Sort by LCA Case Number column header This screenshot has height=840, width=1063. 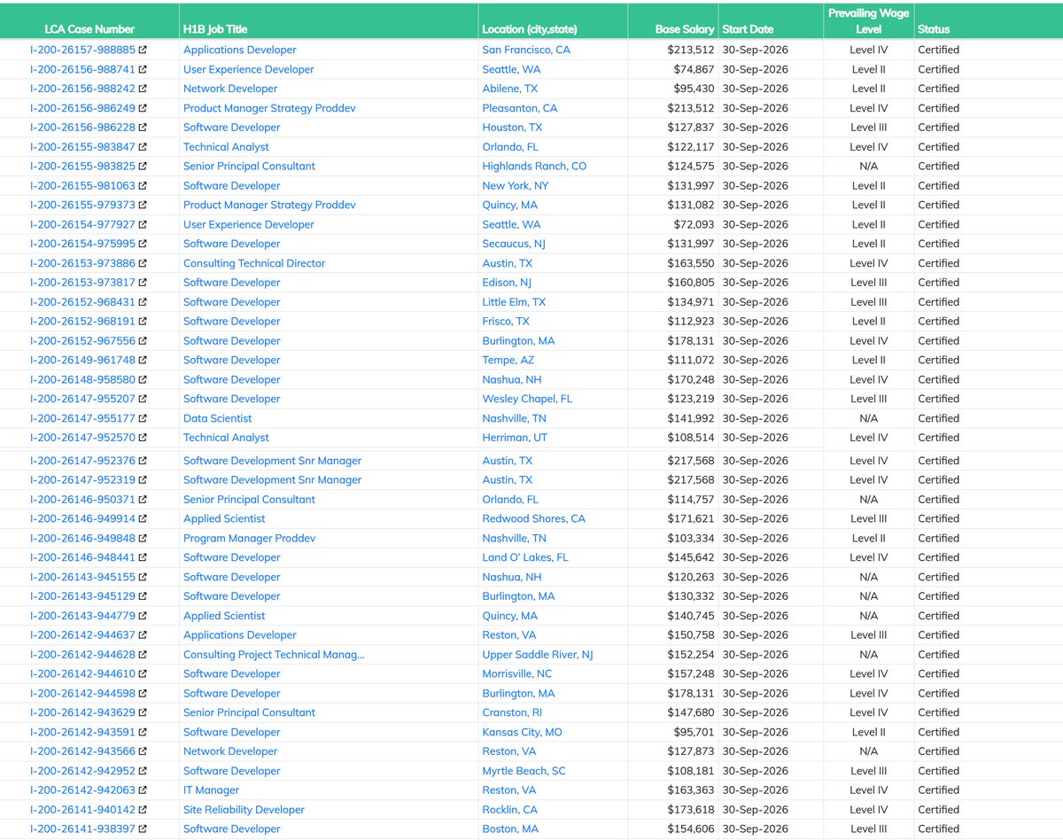click(89, 29)
